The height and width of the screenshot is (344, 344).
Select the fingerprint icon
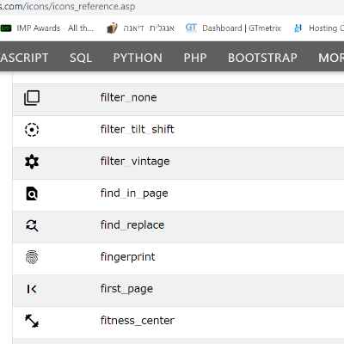coord(32,257)
